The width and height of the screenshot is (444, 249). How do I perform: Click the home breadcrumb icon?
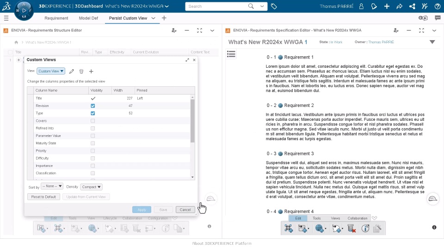pyautogui.click(x=16, y=42)
